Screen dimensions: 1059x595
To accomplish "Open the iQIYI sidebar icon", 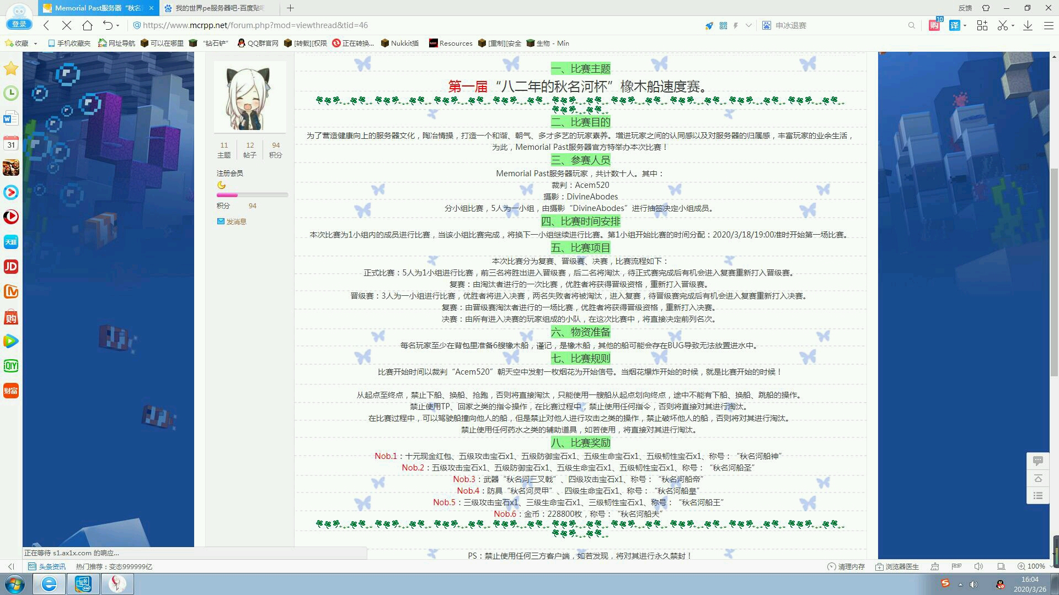I will coord(11,366).
